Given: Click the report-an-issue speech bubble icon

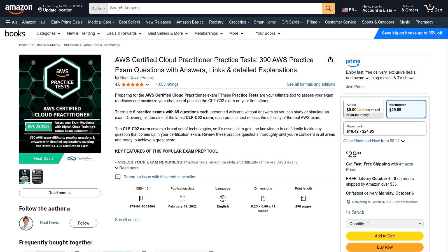Looking at the screenshot, I should click(118, 177).
